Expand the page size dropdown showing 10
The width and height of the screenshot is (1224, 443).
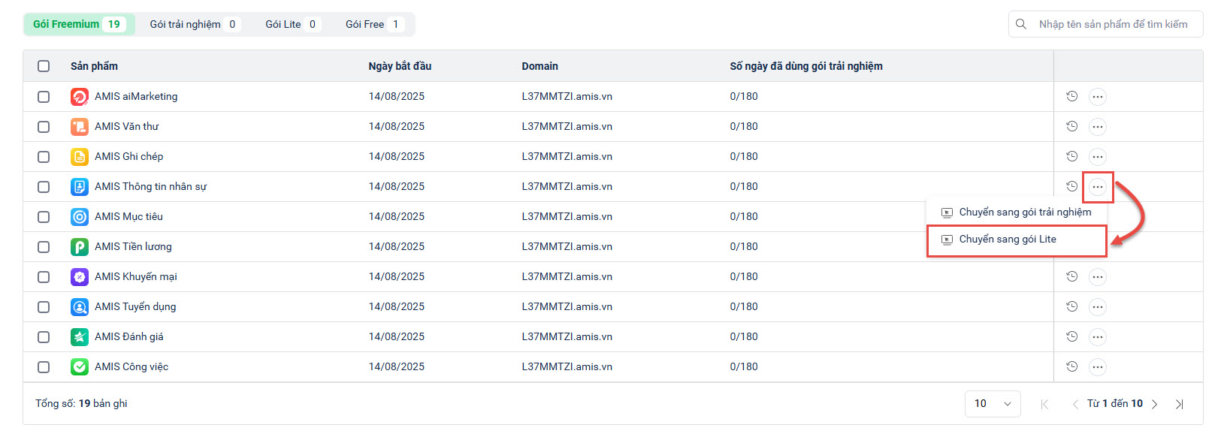click(993, 404)
